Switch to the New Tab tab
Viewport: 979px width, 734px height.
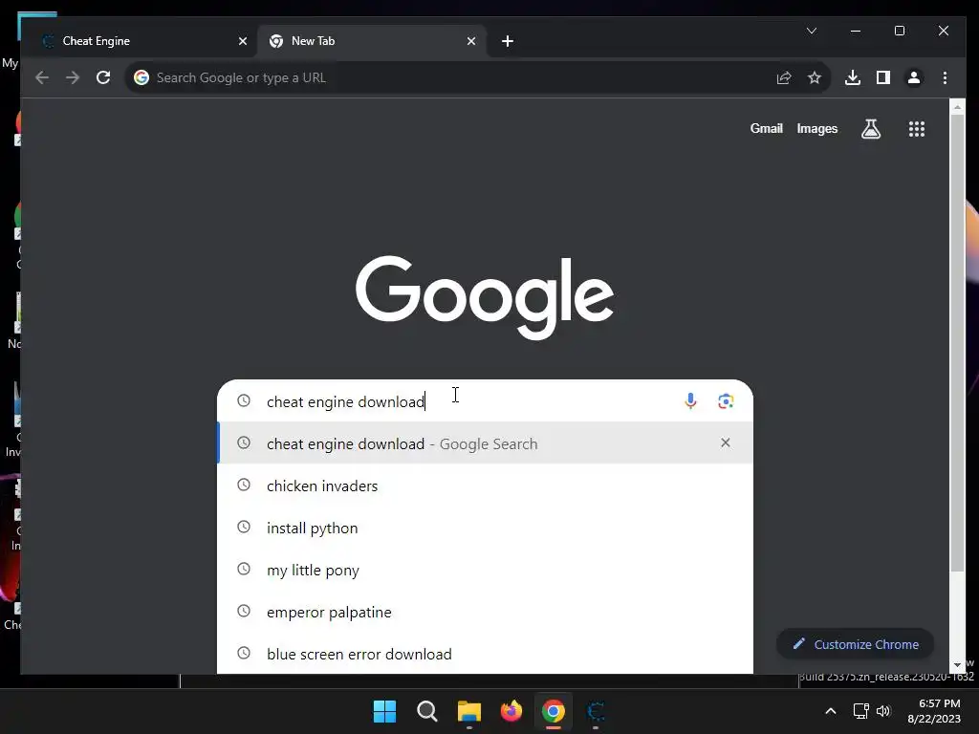(x=372, y=41)
